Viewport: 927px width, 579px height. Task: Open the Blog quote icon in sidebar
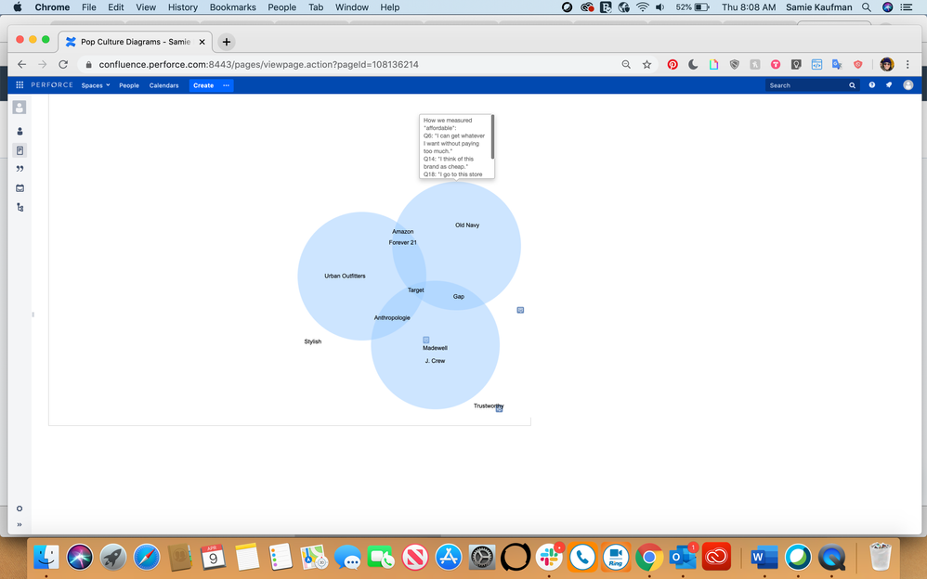click(20, 169)
